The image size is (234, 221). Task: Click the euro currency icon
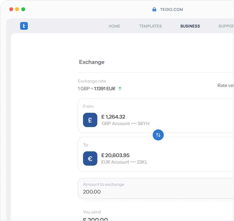(90, 159)
